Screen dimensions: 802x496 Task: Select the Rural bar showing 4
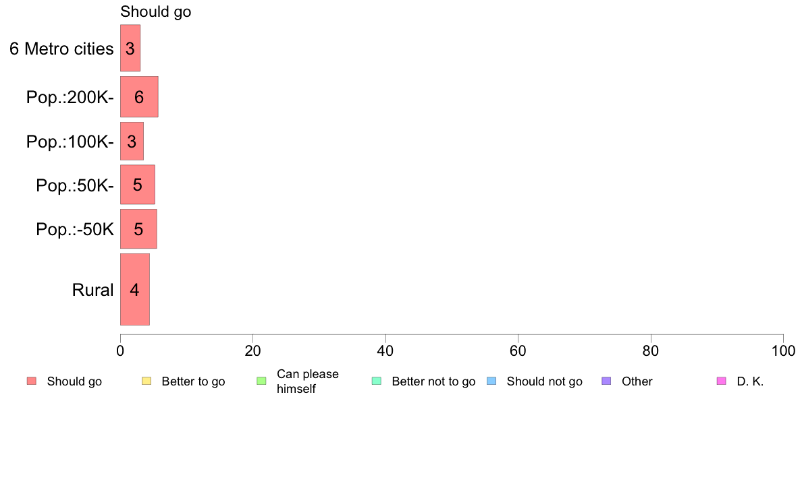135,290
